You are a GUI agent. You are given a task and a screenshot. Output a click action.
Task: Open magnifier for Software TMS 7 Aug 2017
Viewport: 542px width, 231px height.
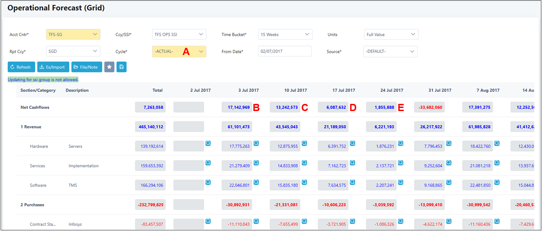(x=497, y=182)
